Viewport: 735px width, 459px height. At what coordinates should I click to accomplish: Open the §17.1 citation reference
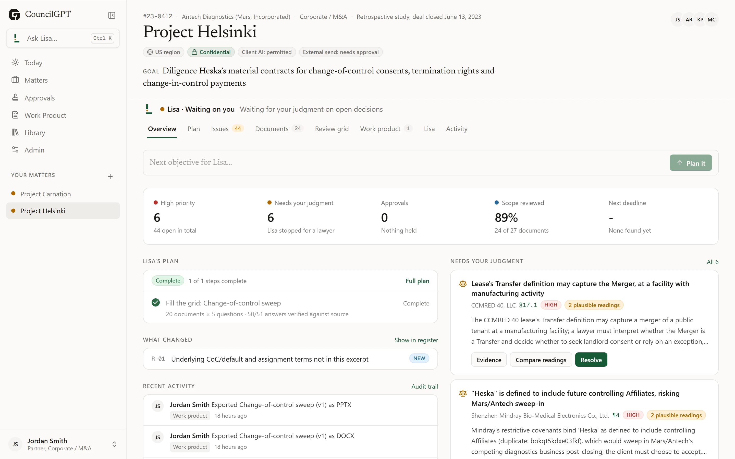tap(528, 305)
